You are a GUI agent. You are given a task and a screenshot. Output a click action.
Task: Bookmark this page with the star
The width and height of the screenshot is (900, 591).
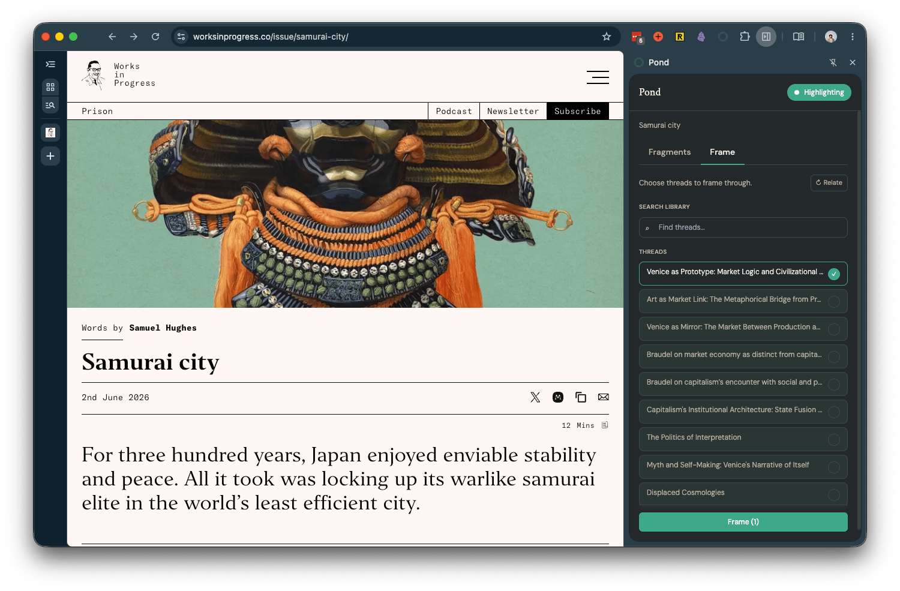(607, 37)
